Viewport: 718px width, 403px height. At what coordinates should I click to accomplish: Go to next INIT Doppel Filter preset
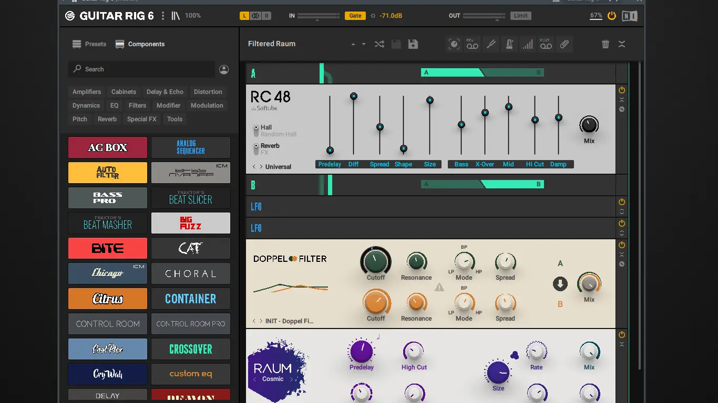point(261,321)
